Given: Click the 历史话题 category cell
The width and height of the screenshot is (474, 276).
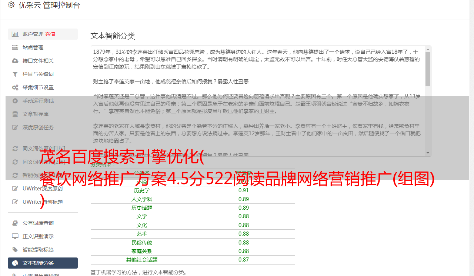Looking at the screenshot, I should coord(142,208).
